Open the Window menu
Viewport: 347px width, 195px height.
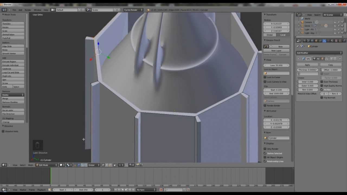click(x=37, y=10)
